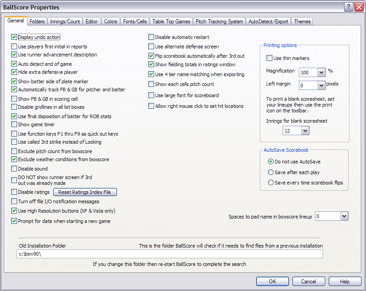Check Disable automatic restart
Screen dimensions: 366x291
(151, 37)
